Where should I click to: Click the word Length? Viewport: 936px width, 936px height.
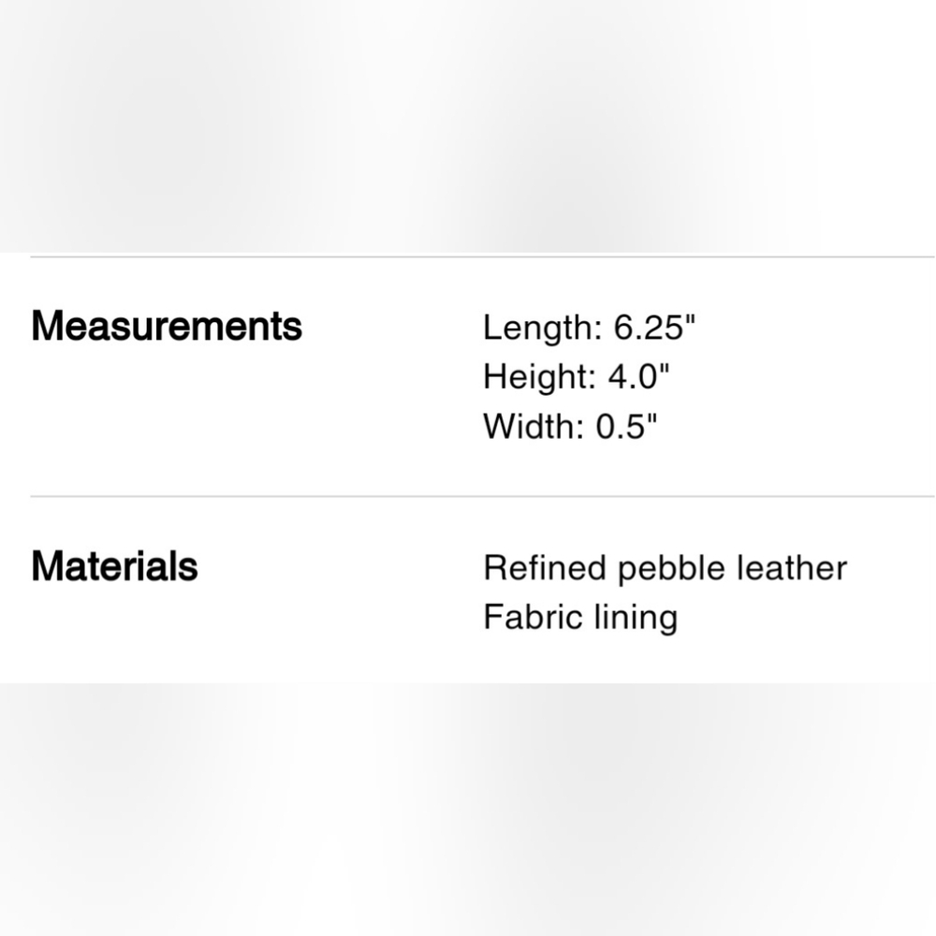[x=538, y=329]
